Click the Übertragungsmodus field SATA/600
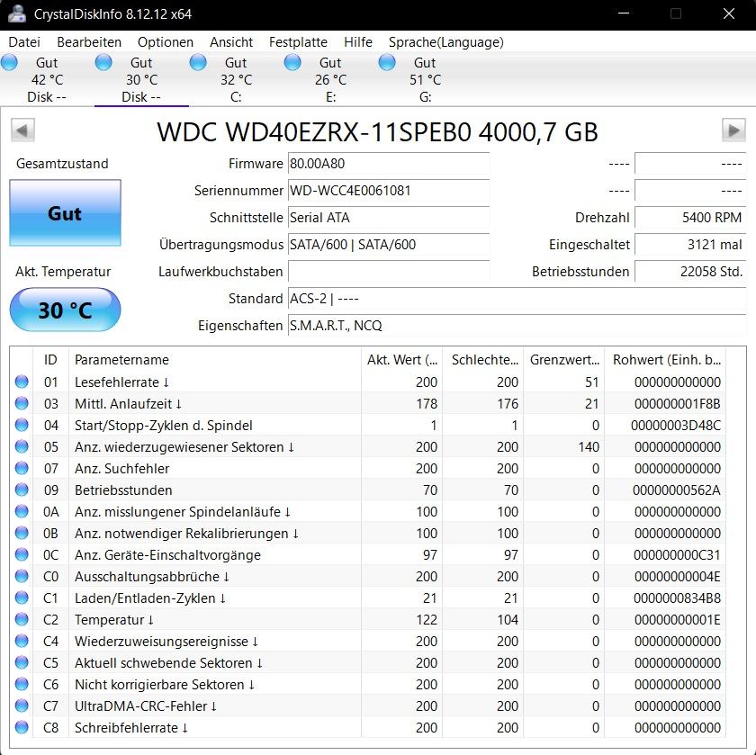 pos(389,245)
